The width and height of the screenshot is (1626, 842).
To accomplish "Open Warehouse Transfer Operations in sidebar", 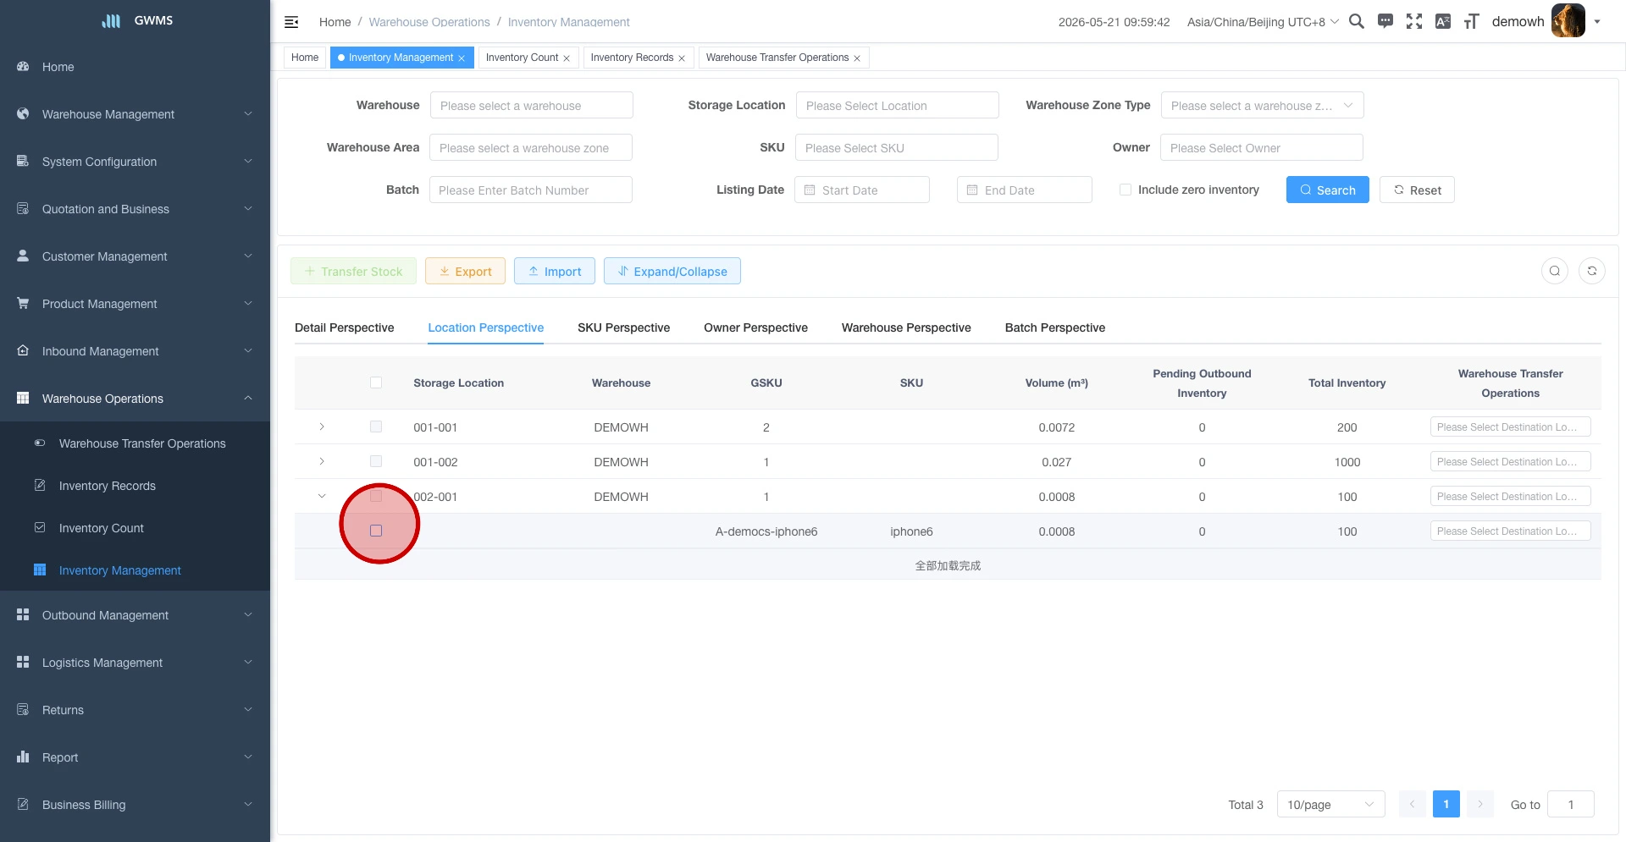I will [x=142, y=443].
